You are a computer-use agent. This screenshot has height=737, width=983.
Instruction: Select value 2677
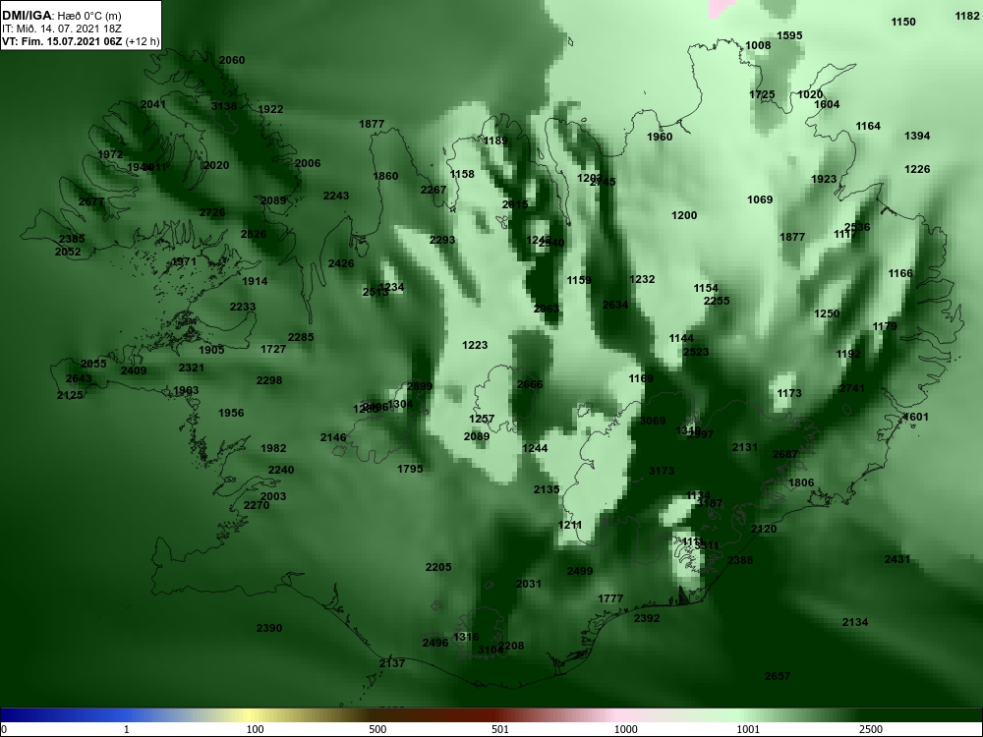click(91, 201)
